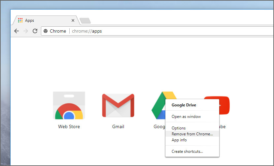This screenshot has height=166, width=274.
Task: Click the Web Store label text
Action: pyautogui.click(x=69, y=126)
